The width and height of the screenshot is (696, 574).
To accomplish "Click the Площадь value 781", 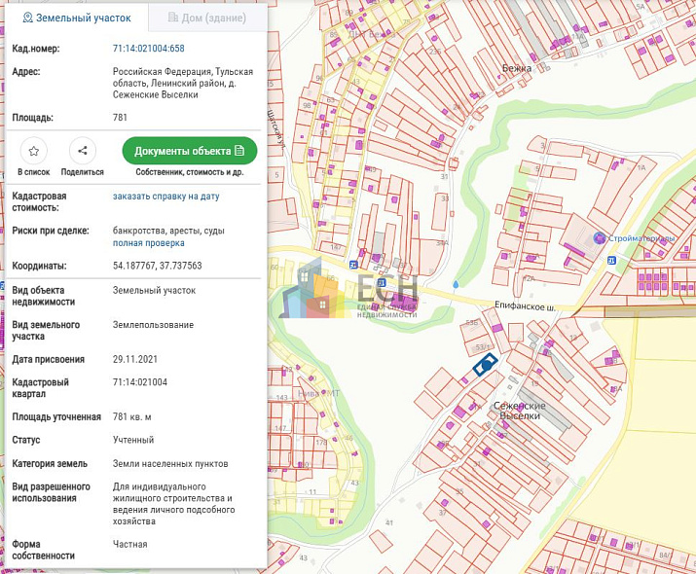I will [x=120, y=118].
